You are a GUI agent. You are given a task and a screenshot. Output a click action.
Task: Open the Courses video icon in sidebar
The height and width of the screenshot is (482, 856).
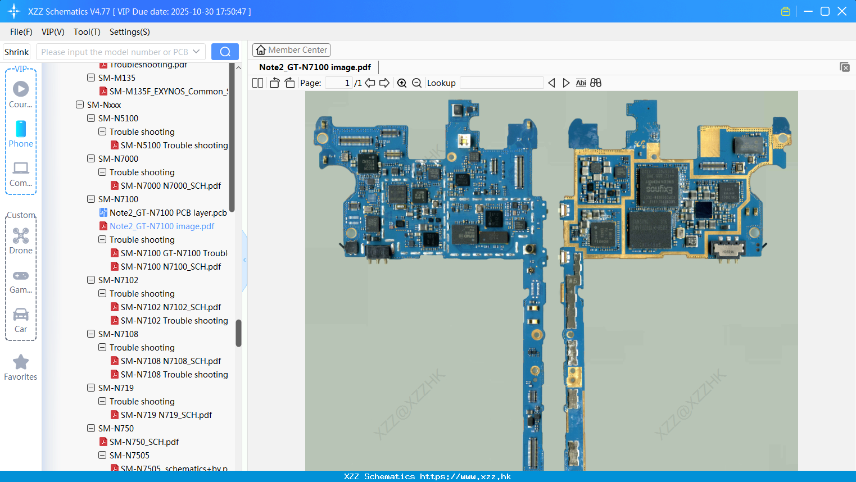(21, 89)
